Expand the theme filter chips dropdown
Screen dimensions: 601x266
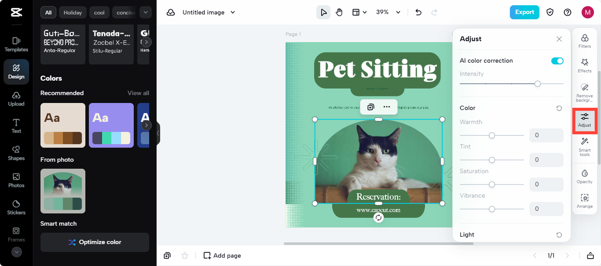tap(145, 13)
